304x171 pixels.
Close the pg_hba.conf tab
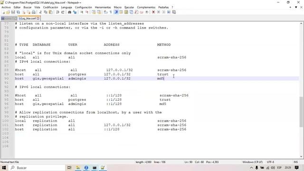click(x=38, y=19)
